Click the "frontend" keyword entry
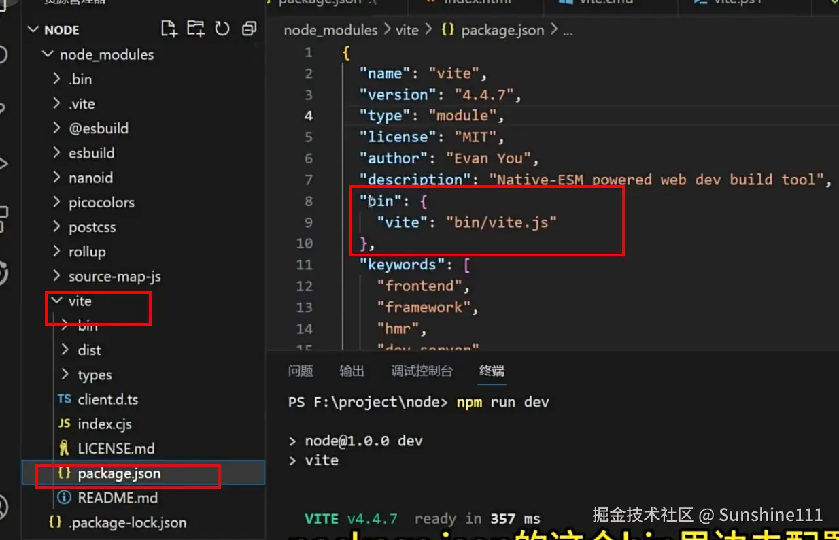The height and width of the screenshot is (540, 839). tap(424, 286)
